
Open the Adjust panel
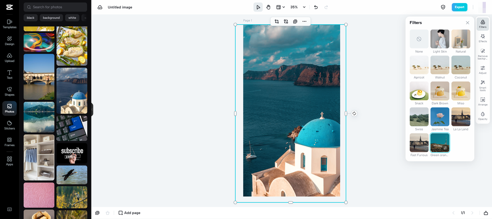(483, 70)
